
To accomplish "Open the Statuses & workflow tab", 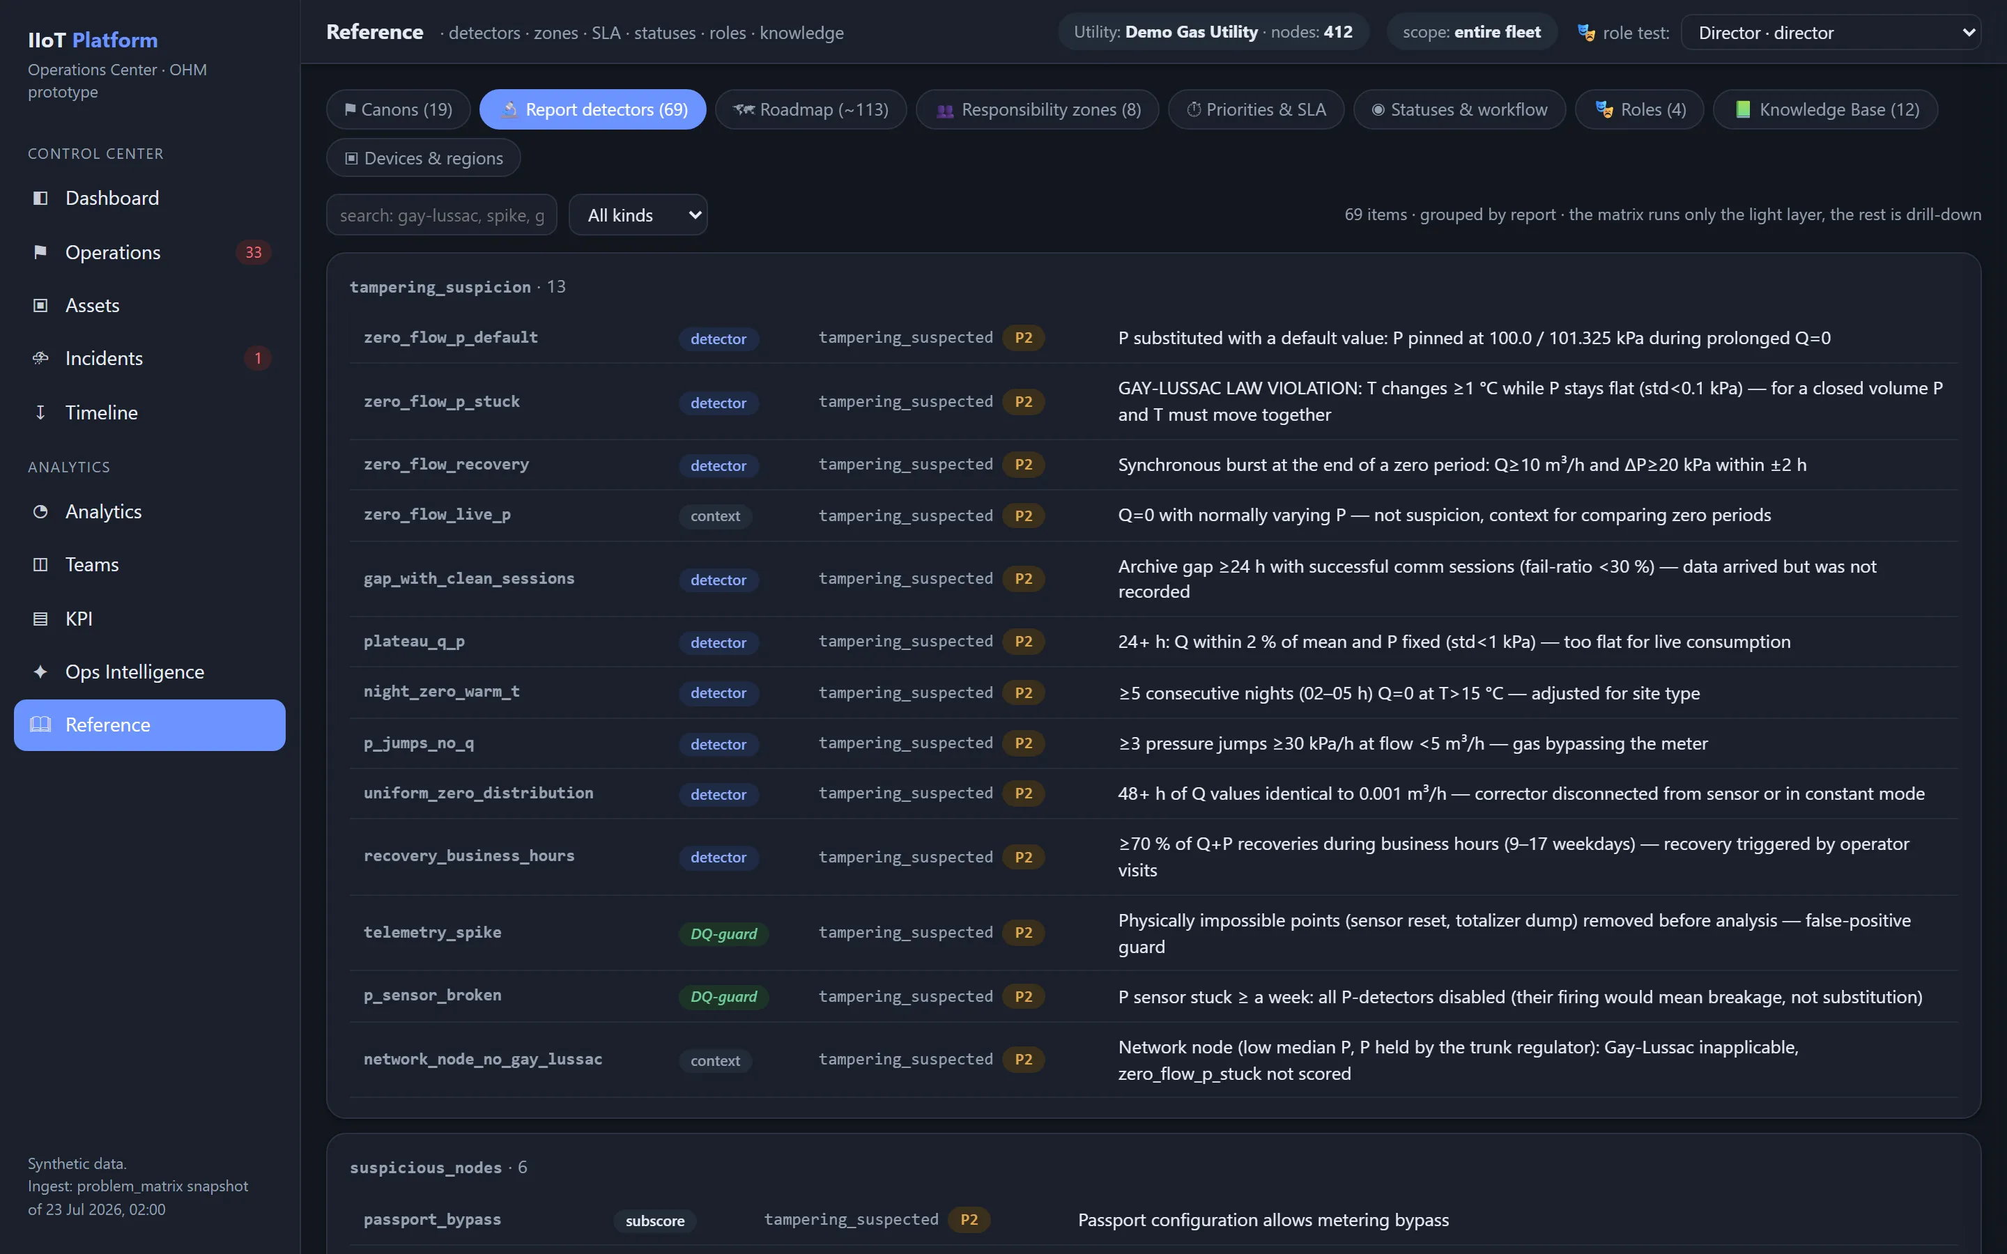I will (1459, 109).
